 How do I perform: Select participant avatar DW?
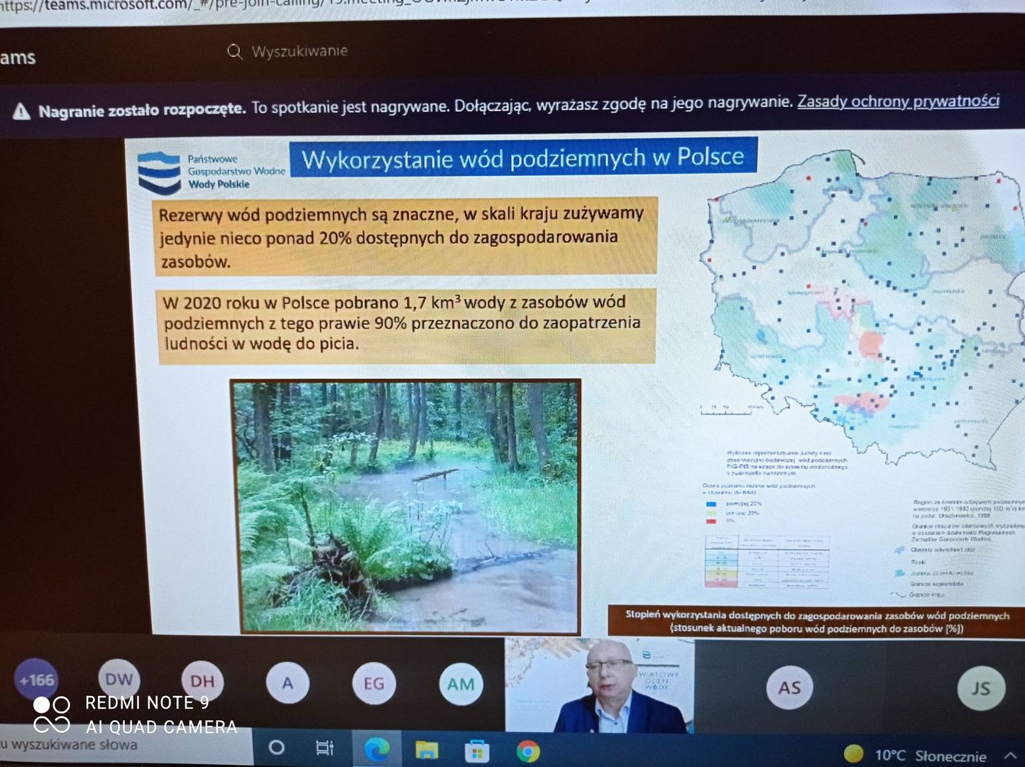(x=119, y=679)
